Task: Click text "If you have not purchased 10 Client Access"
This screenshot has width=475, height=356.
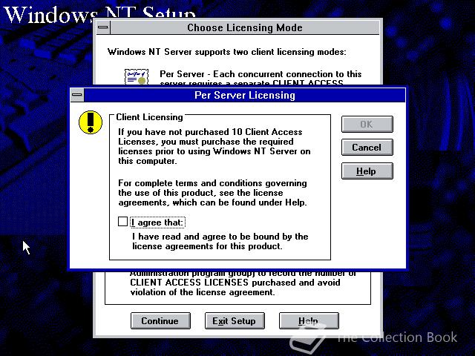Action: 210,132
